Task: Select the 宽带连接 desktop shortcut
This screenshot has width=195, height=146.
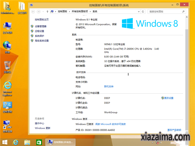Action: pos(7,126)
